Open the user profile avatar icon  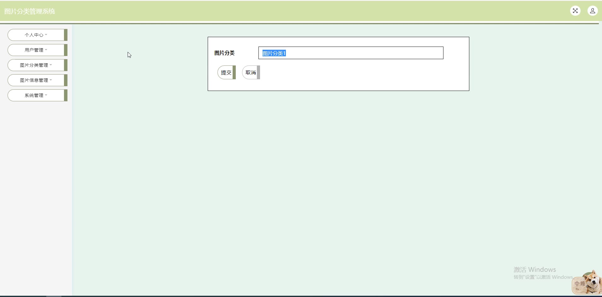[x=593, y=11]
